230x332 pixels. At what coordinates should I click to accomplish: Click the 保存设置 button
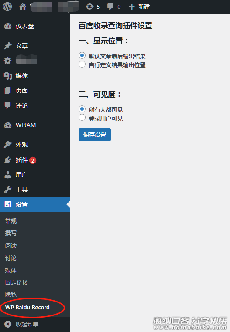click(x=95, y=135)
